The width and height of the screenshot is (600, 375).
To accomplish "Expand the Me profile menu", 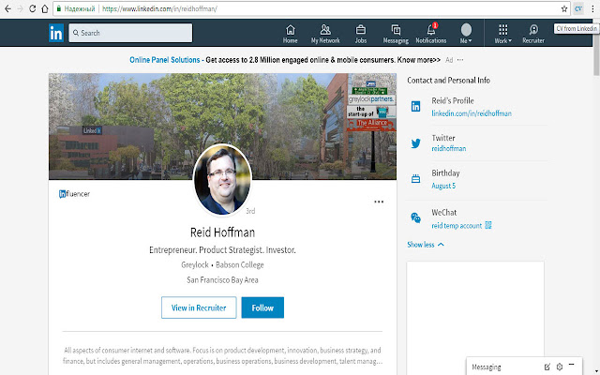I will click(x=466, y=34).
